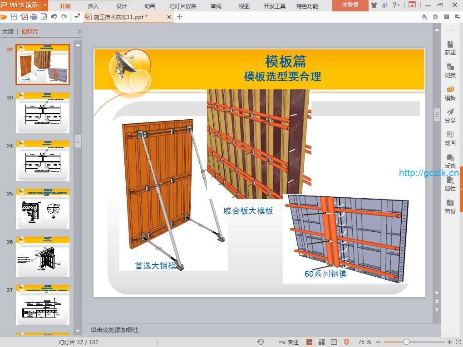
Task: Open the quick access toolbar customize dropdown
Action: pos(76,17)
